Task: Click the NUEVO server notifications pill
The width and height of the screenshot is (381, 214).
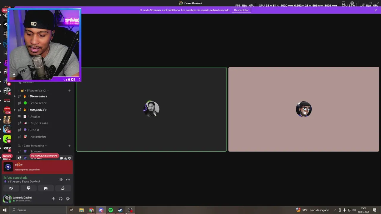Action: click(7, 156)
